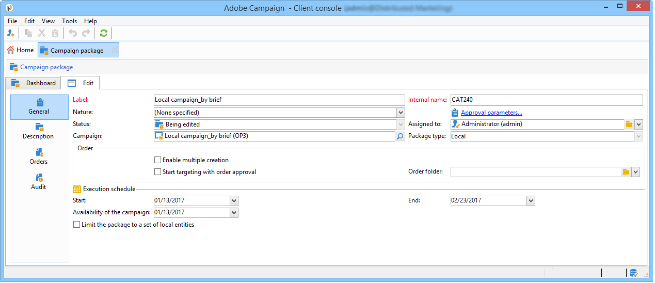Image resolution: width=655 pixels, height=283 pixels.
Task: Open the File menu
Action: [12, 21]
